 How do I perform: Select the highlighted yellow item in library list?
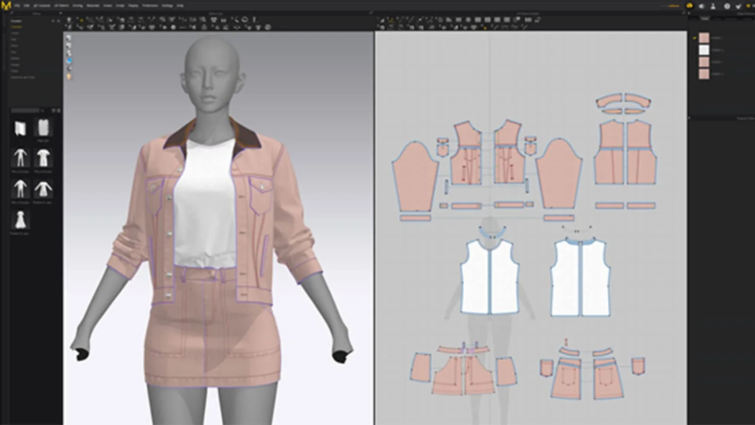(x=16, y=27)
